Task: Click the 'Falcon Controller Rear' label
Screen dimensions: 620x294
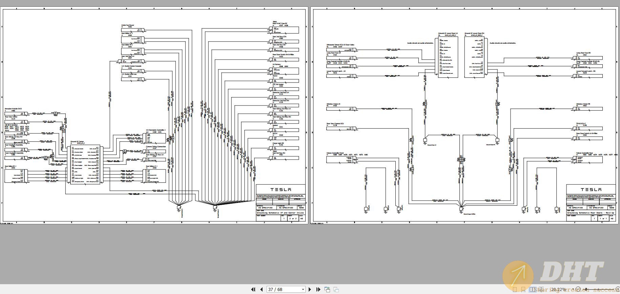Action: tap(585, 153)
